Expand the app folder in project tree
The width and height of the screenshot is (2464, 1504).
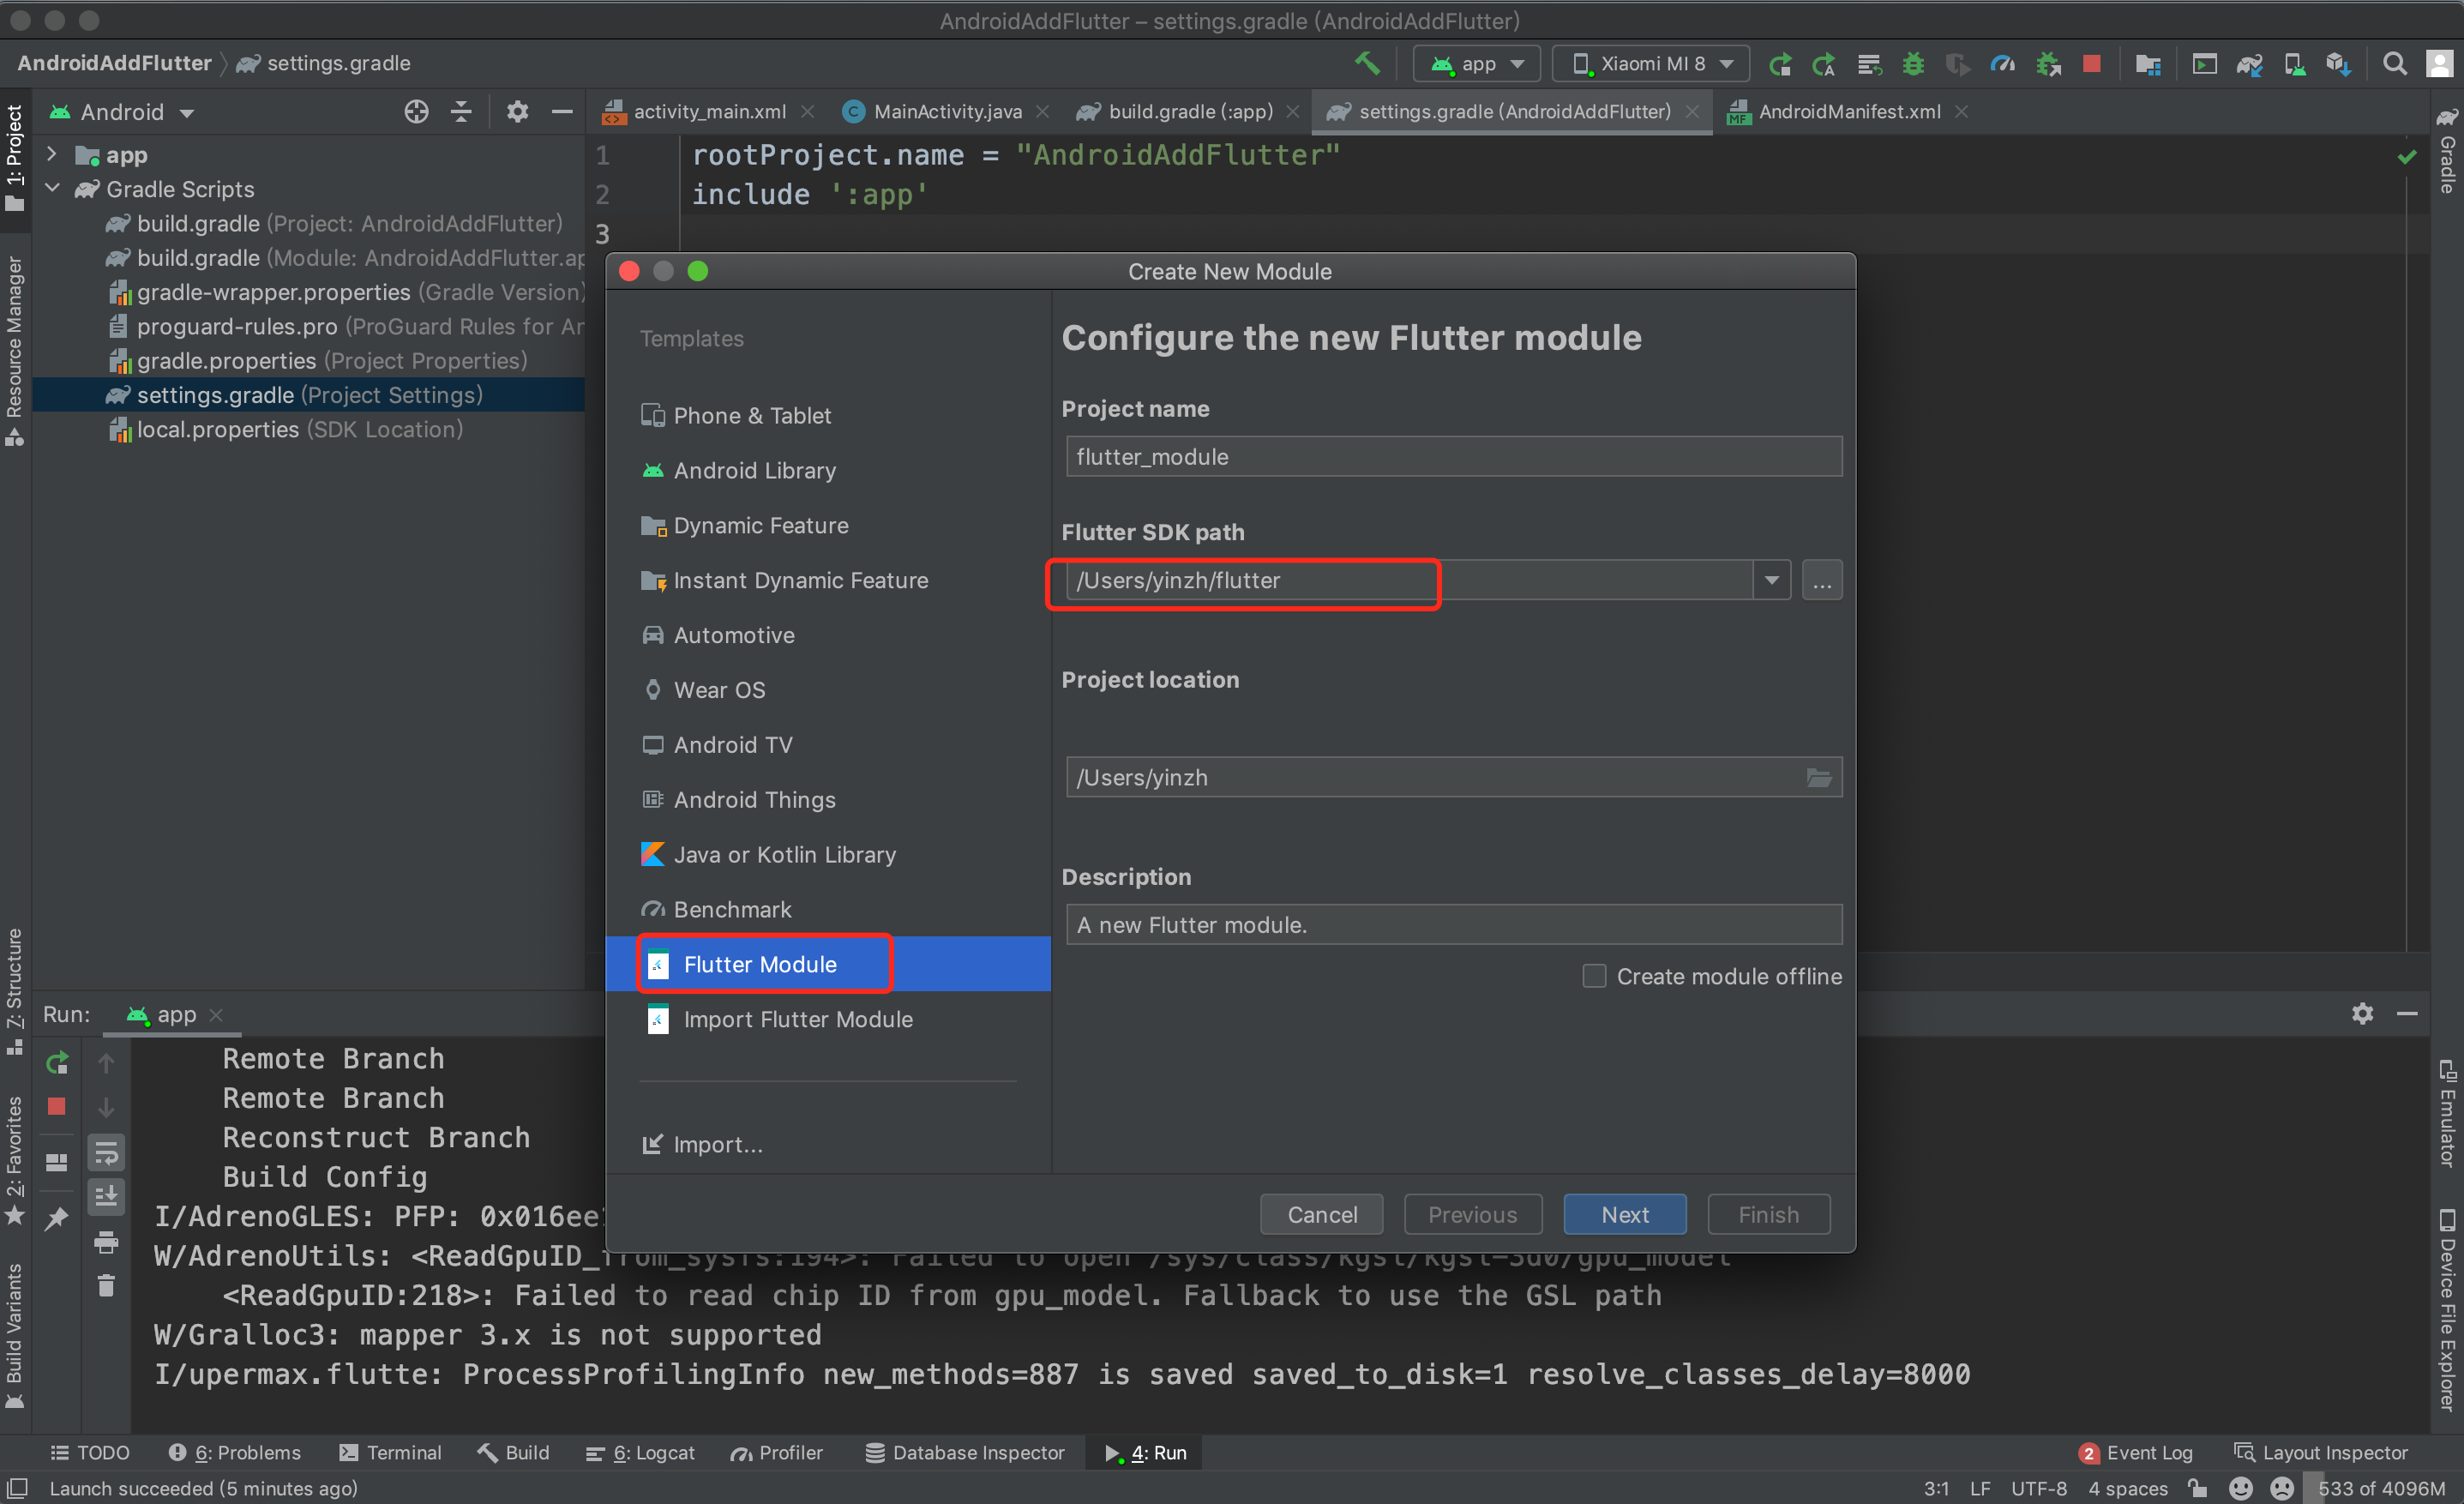point(52,155)
